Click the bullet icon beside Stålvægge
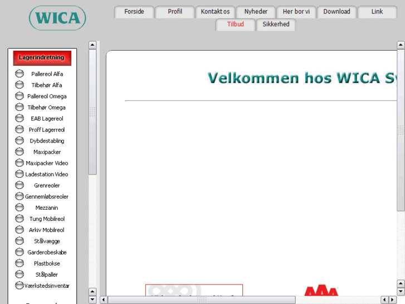The width and height of the screenshot is (405, 304). point(19,240)
